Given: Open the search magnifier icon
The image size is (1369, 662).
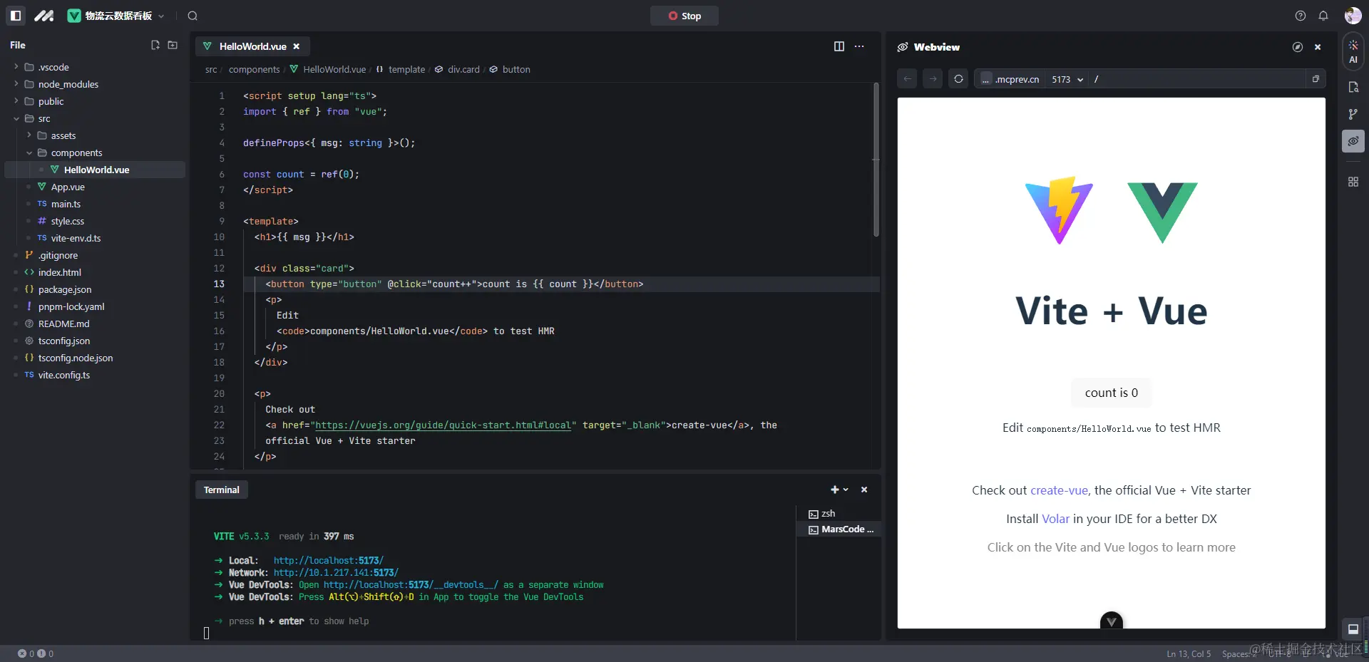Looking at the screenshot, I should pyautogui.click(x=193, y=16).
